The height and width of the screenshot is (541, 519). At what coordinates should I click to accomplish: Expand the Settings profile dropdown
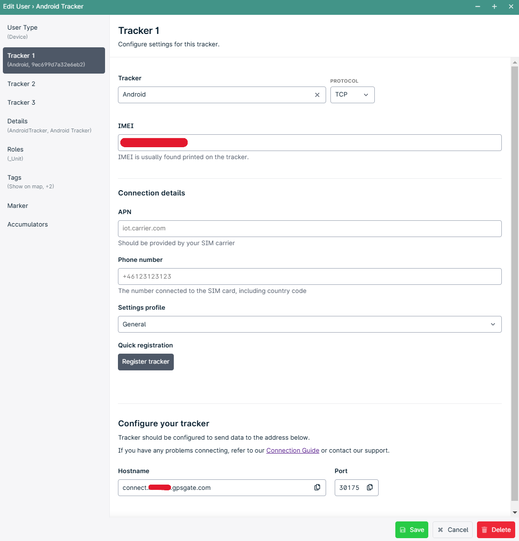(x=309, y=325)
